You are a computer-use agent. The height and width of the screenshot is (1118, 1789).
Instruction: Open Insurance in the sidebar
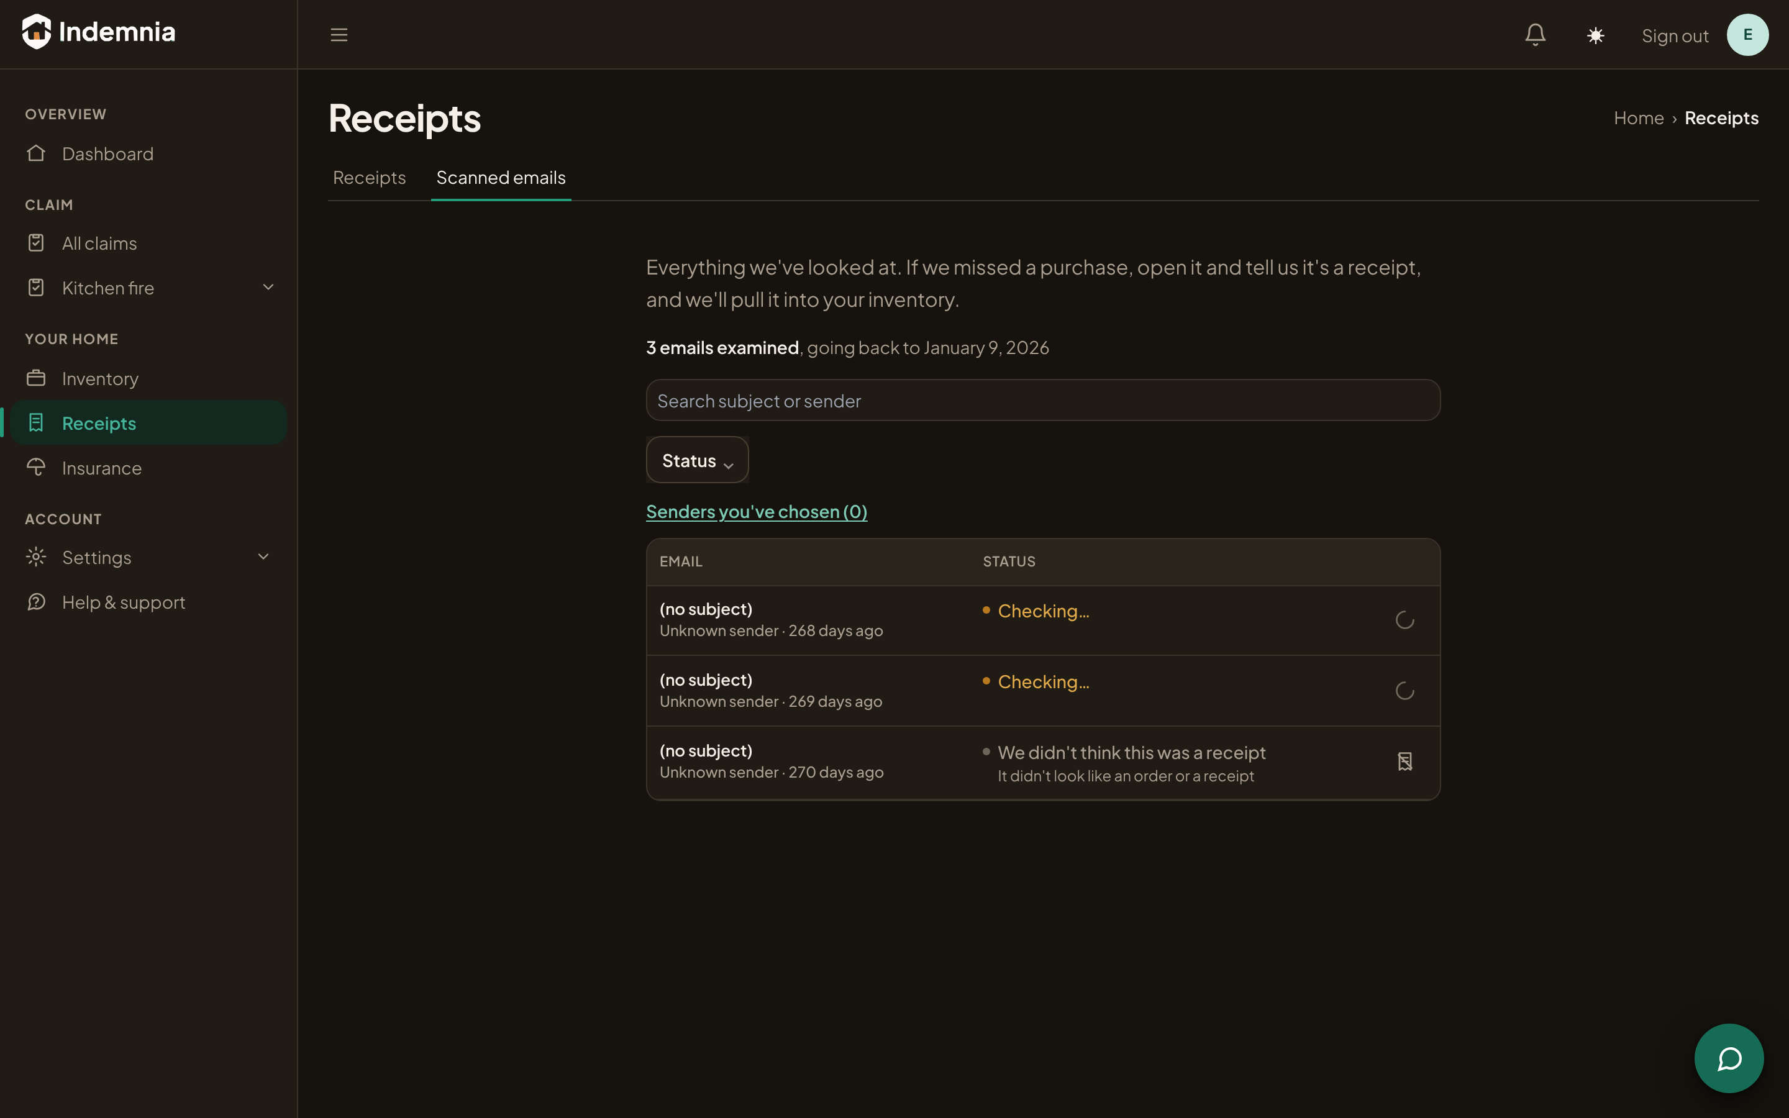[x=148, y=468]
